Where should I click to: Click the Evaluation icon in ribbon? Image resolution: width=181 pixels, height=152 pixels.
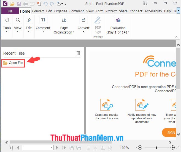(118, 20)
